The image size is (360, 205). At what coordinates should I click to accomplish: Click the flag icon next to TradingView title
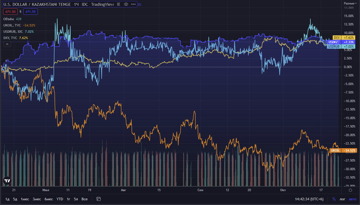(119, 4)
